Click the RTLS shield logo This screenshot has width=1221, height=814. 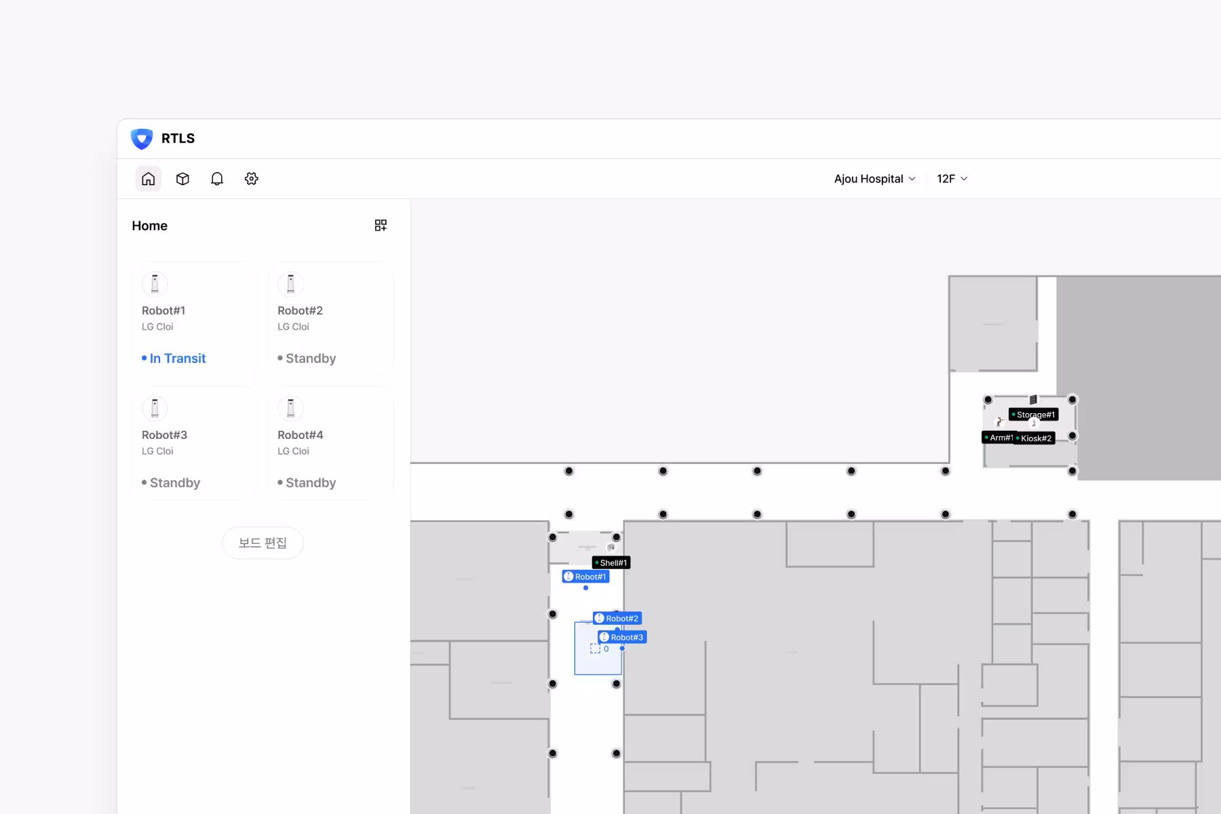pos(142,138)
